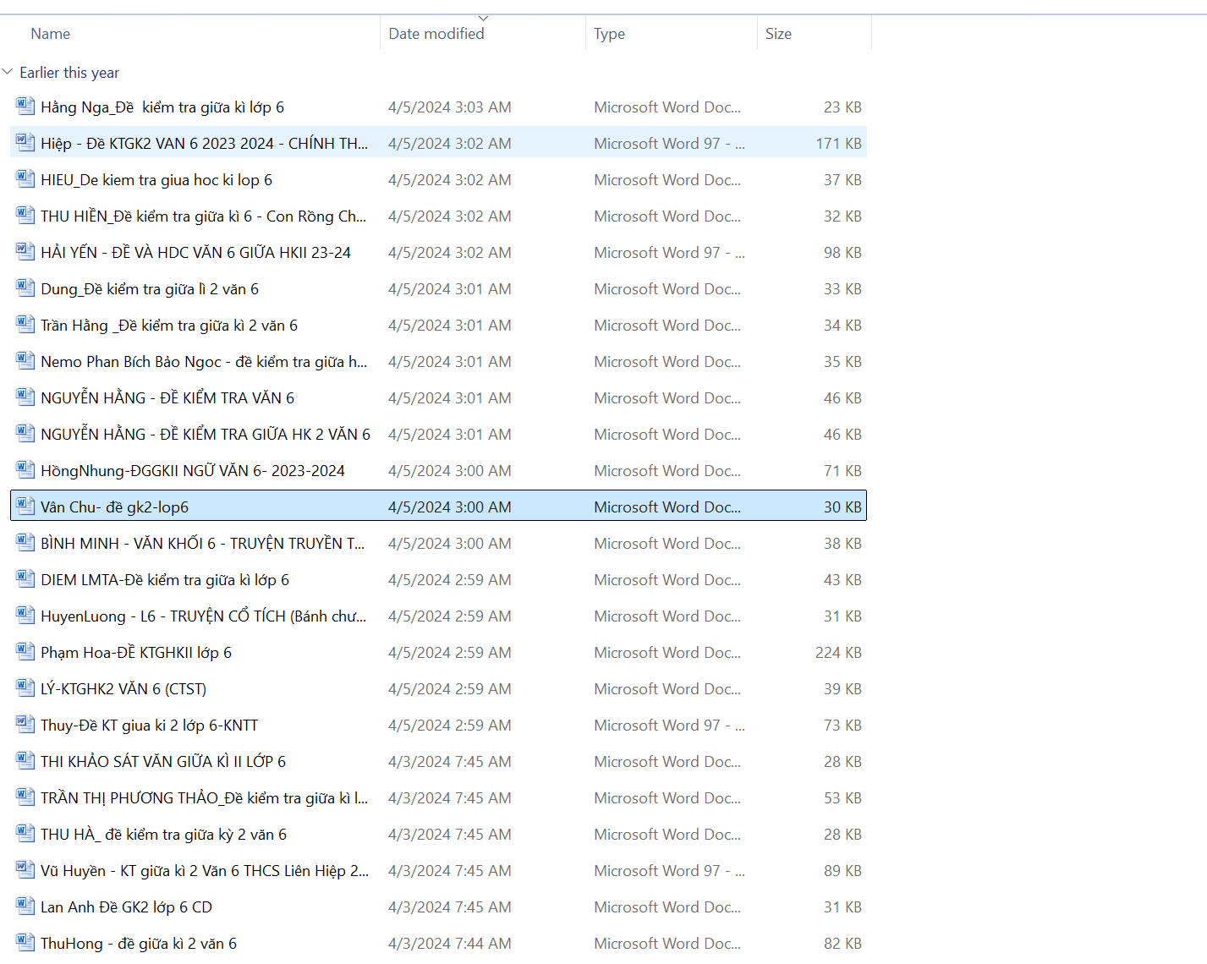This screenshot has width=1207, height=964.
Task: Select Phạm Hoa-ĐỀ KTGHKII lớp 6 file name
Action: pyautogui.click(x=136, y=653)
